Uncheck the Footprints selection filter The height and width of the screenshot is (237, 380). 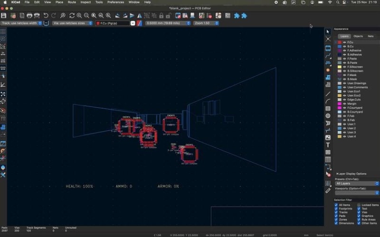(x=336, y=209)
